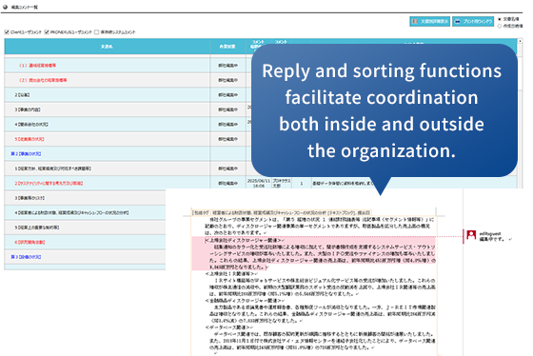Click the red editguest avatar icon
Viewport: 533px width, 356px height.
(471, 234)
